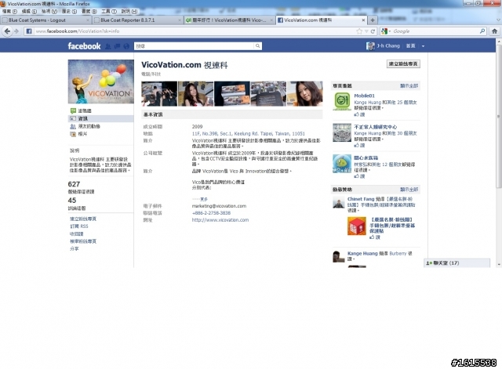Bookmark page with the star icon
The image size is (502, 369).
359,31
